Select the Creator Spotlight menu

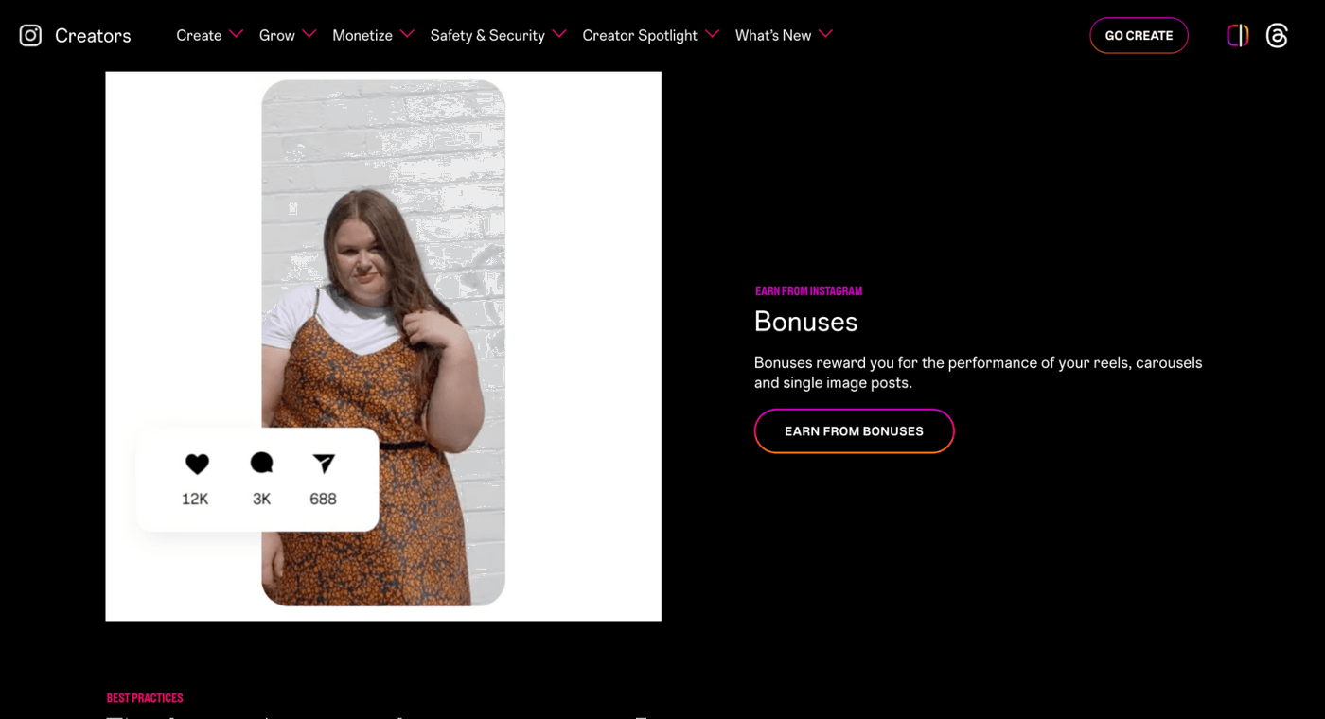(x=640, y=35)
